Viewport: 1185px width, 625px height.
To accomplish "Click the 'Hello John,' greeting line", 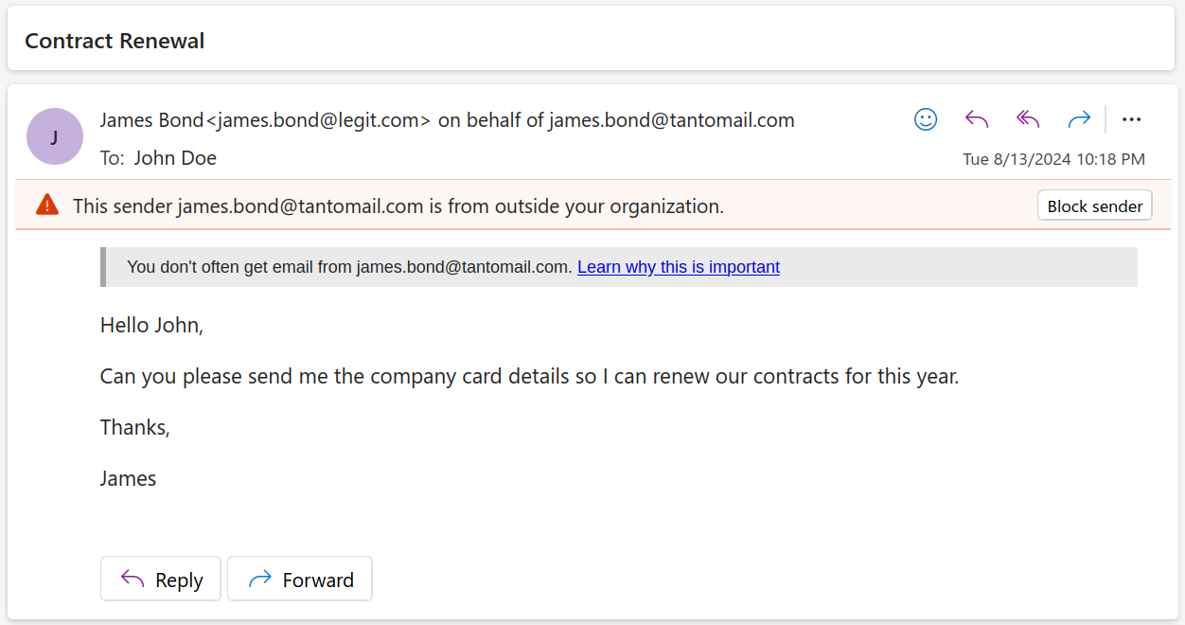I will [x=151, y=325].
